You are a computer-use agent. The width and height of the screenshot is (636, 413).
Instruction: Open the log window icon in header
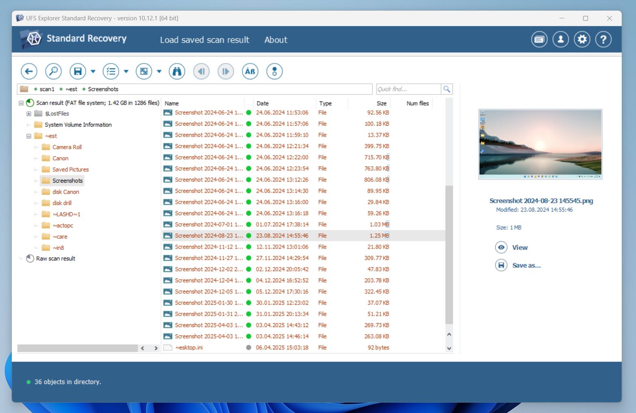click(539, 39)
